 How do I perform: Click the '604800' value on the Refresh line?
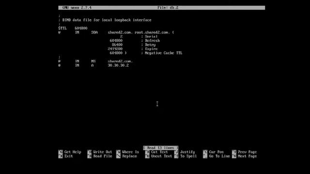click(116, 41)
